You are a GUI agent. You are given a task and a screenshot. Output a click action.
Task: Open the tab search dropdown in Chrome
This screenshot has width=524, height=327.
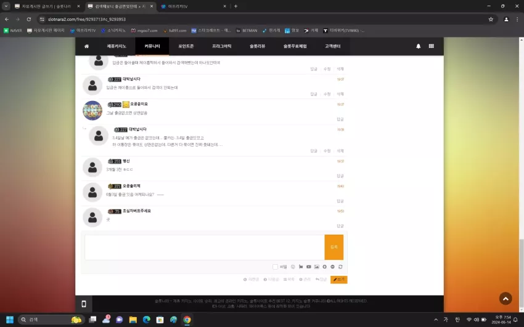pos(6,6)
